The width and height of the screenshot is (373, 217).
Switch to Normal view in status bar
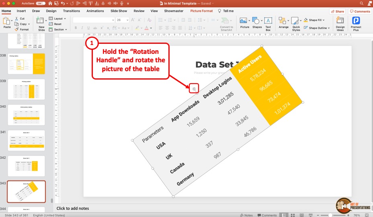coord(283,215)
